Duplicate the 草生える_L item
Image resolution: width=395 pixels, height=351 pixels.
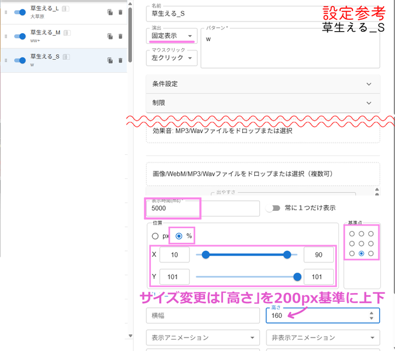point(110,12)
